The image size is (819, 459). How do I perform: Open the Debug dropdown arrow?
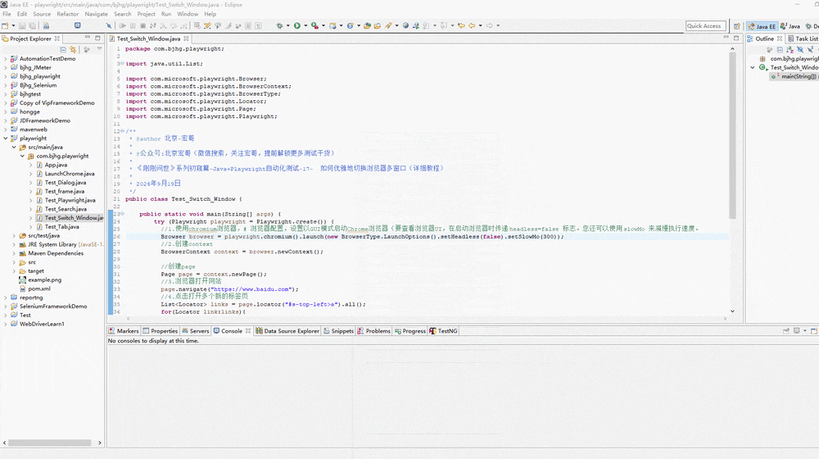pos(287,25)
